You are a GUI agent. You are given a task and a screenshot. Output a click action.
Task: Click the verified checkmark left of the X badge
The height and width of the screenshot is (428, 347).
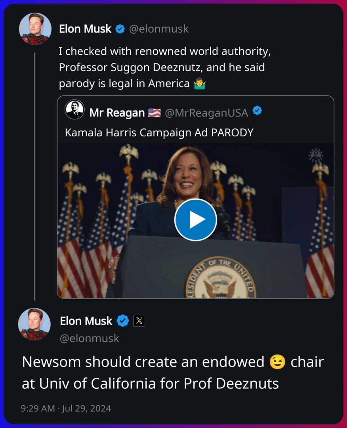click(123, 321)
